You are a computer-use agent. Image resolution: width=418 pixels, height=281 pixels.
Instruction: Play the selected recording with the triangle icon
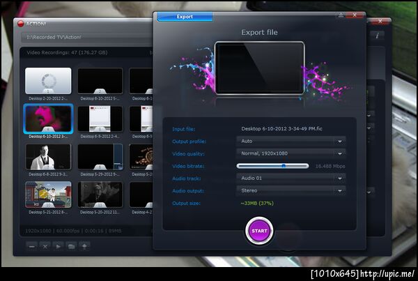point(58,246)
